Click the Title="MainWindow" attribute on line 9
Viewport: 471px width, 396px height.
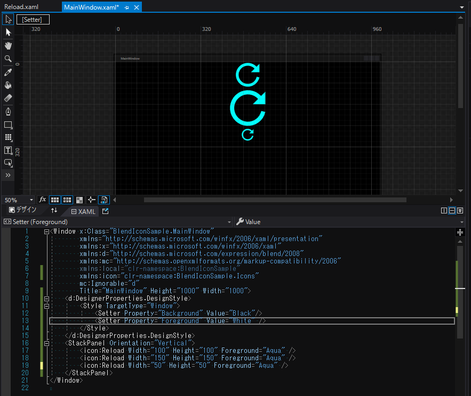113,291
